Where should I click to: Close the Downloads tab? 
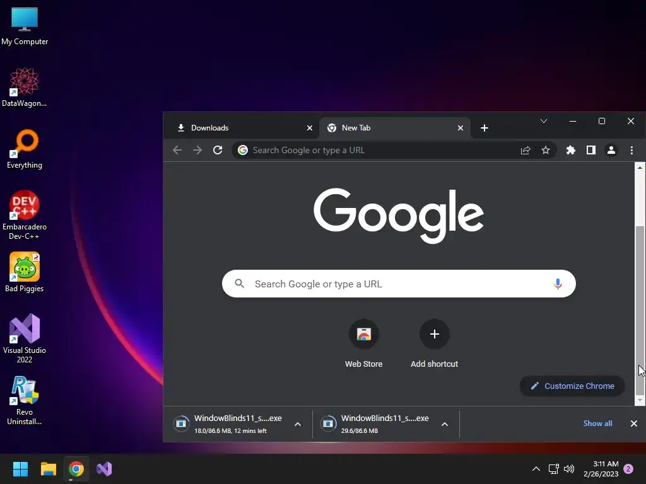310,128
